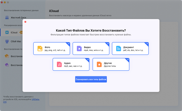Click Сканировать все типы файлов button
This screenshot has height=111, width=182.
pos(91,79)
